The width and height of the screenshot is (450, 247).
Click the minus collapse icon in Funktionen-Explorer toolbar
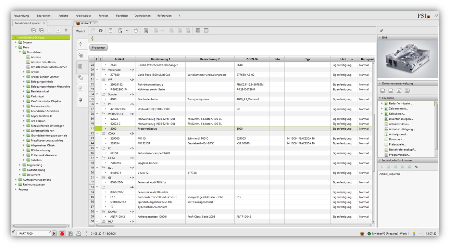pos(50,30)
